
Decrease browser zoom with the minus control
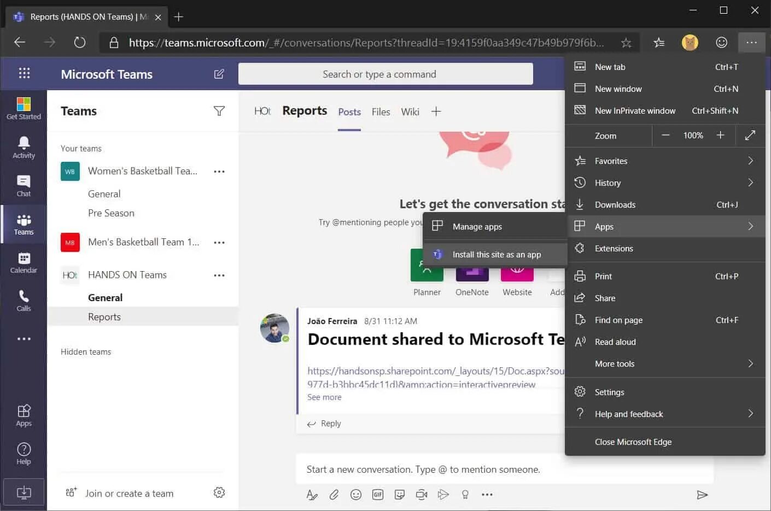point(665,135)
